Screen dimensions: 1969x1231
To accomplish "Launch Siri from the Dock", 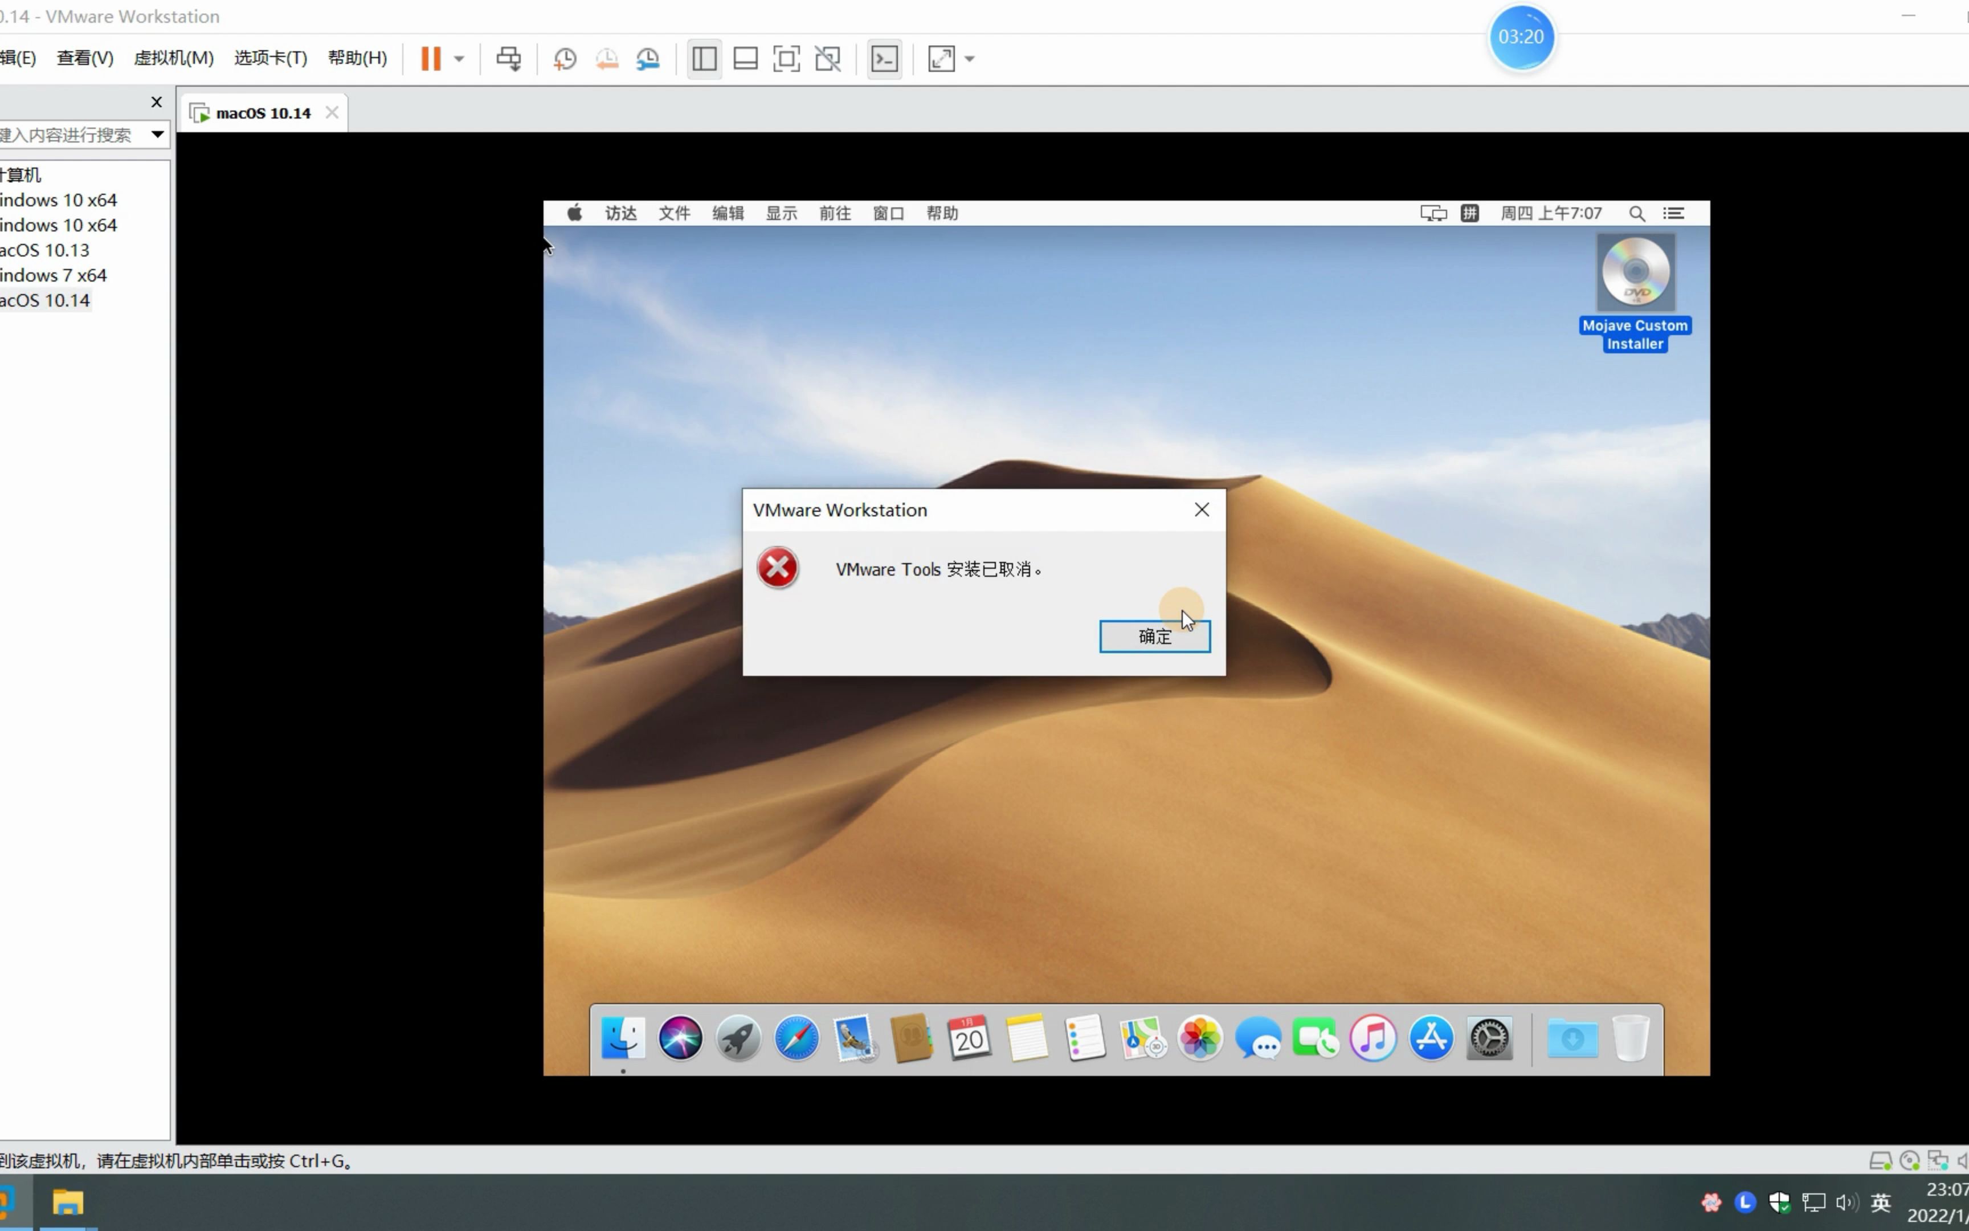I will click(681, 1038).
